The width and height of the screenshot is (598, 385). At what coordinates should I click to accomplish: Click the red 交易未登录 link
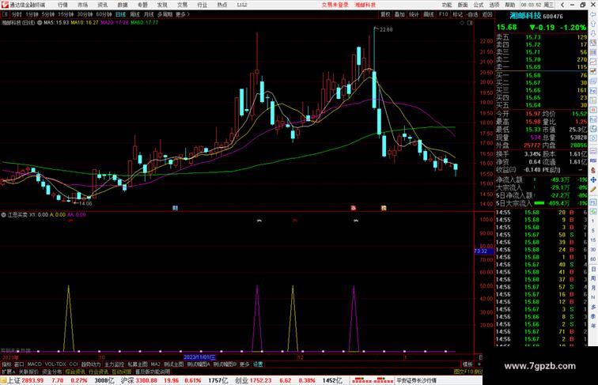(335, 5)
